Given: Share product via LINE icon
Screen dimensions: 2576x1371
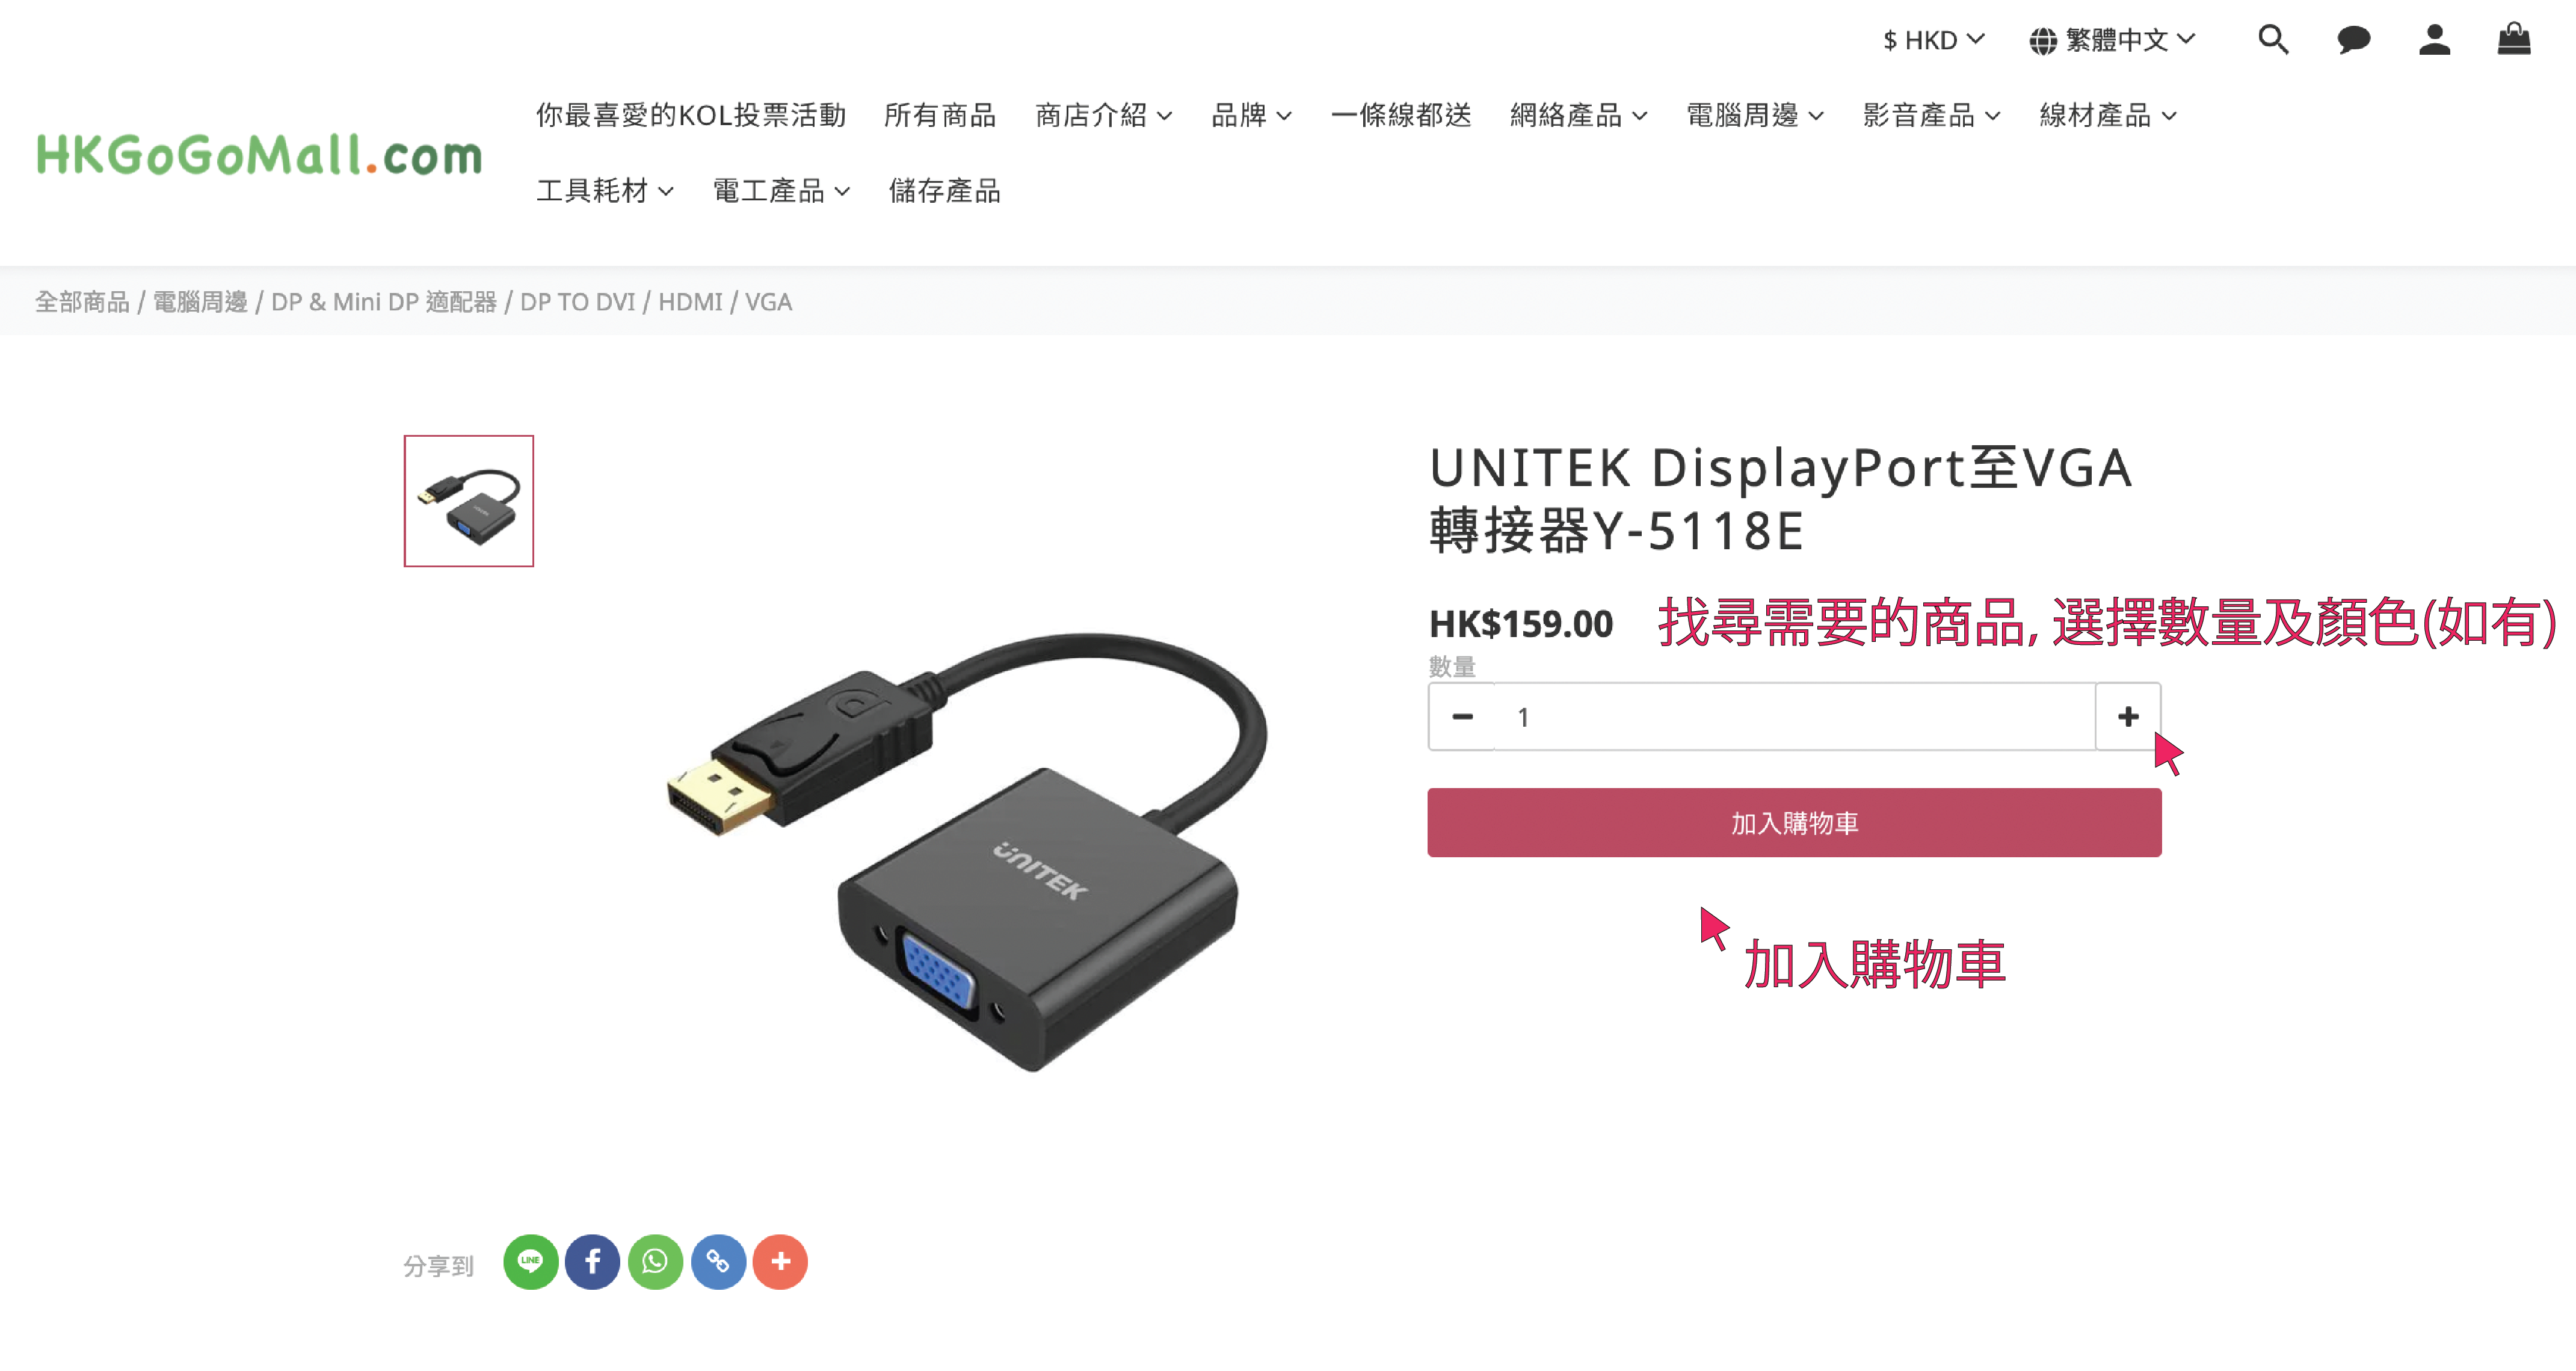Looking at the screenshot, I should click(530, 1262).
